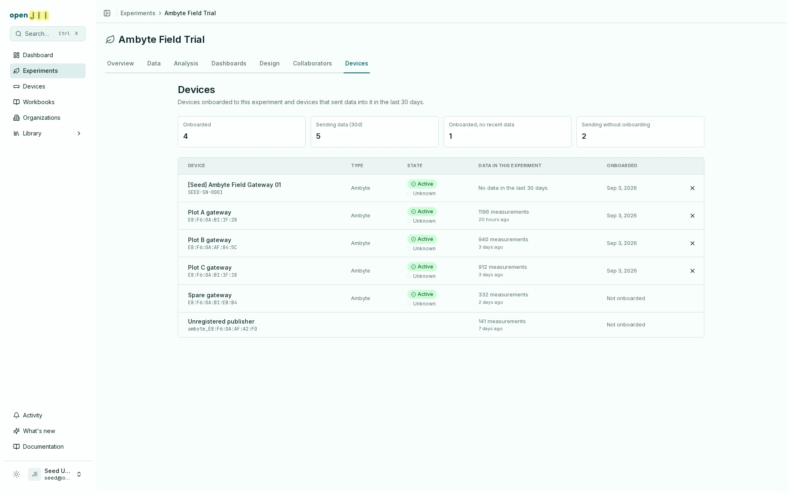Open the Seed User account menu chevron
This screenshot has width=790, height=494.
point(79,474)
